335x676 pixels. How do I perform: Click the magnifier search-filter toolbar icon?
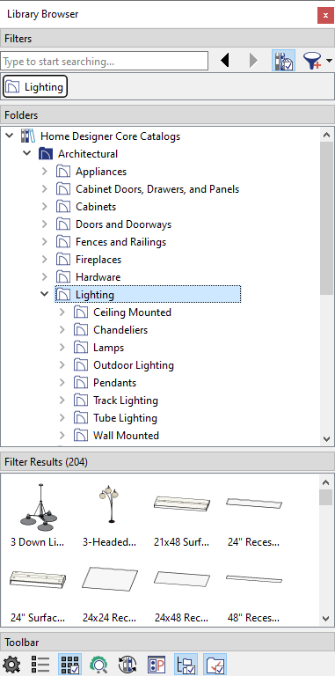98,665
